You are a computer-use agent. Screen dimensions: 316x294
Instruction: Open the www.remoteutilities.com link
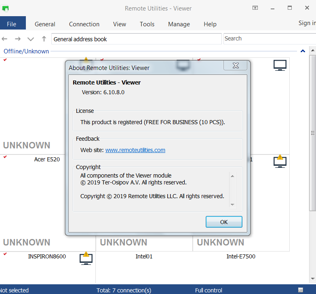tap(135, 150)
